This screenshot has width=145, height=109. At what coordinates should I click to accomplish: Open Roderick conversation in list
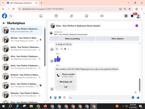22,76
